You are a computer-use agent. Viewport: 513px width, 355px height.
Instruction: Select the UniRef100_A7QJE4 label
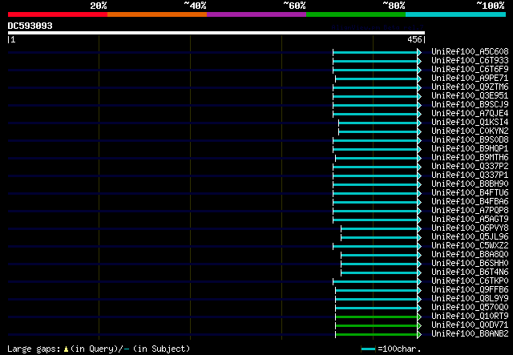coord(470,114)
